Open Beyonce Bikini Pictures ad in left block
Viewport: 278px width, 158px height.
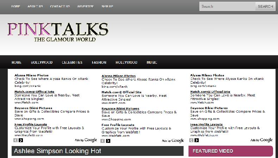(33, 108)
